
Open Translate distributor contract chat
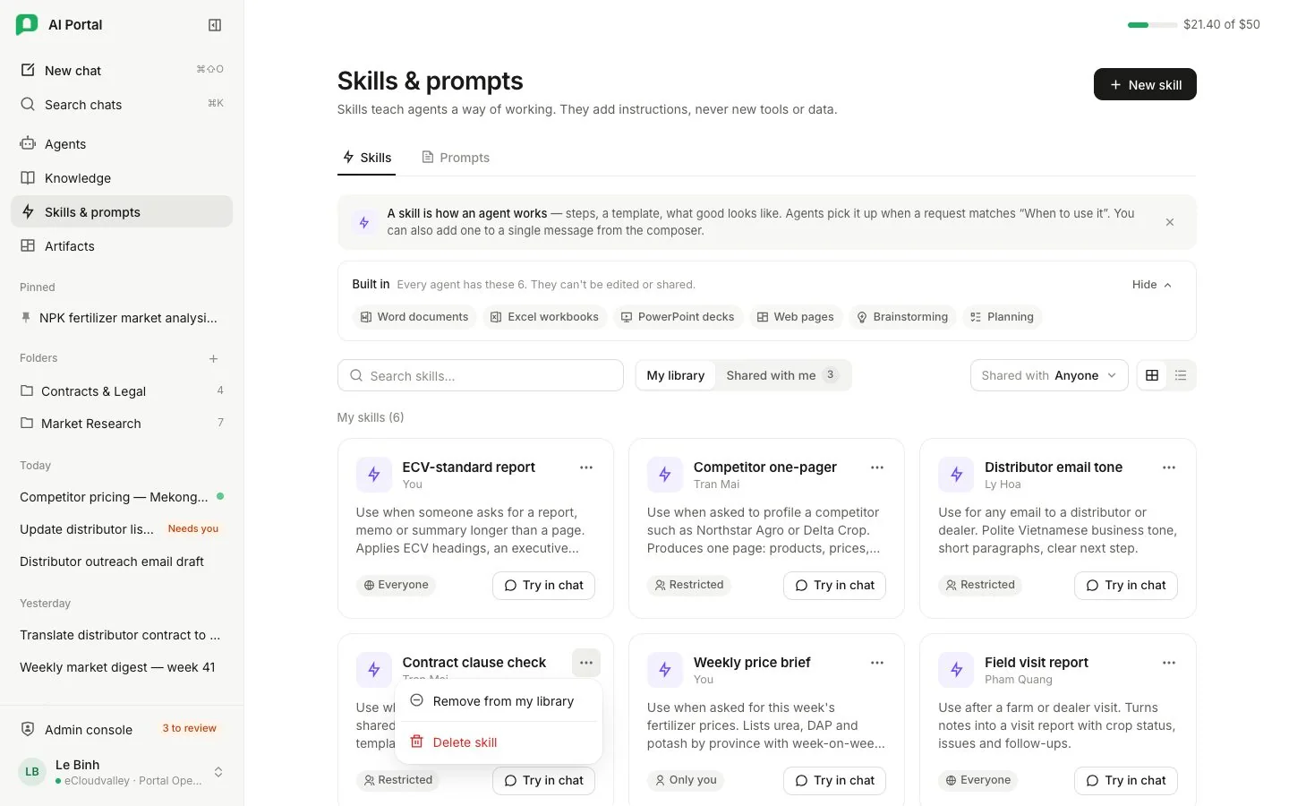click(122, 634)
